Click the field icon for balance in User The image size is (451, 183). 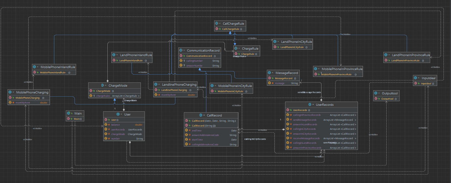point(105,125)
